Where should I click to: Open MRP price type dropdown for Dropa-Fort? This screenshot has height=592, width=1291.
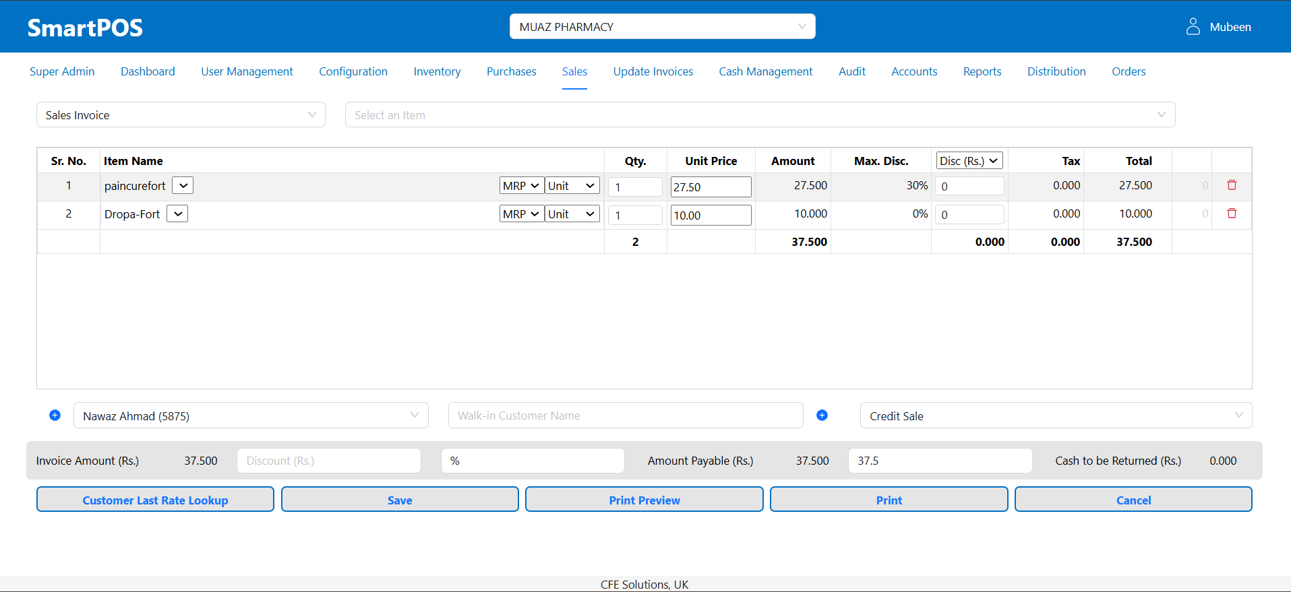click(x=522, y=213)
